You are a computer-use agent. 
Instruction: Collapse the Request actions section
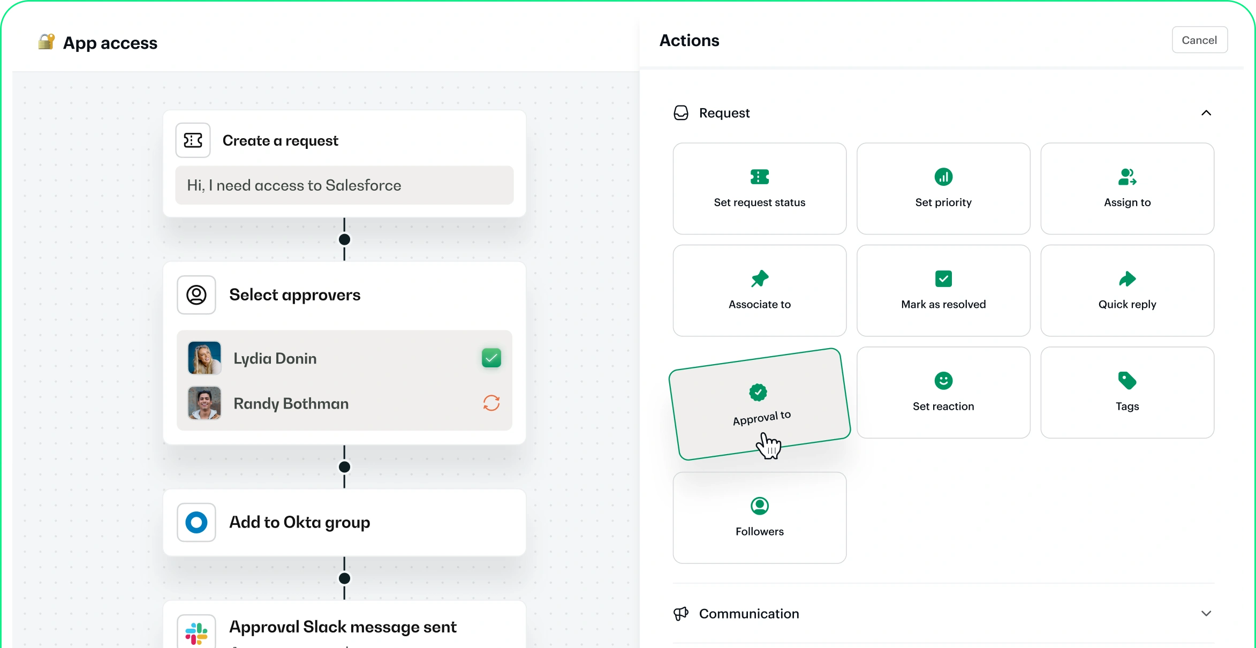(1206, 113)
